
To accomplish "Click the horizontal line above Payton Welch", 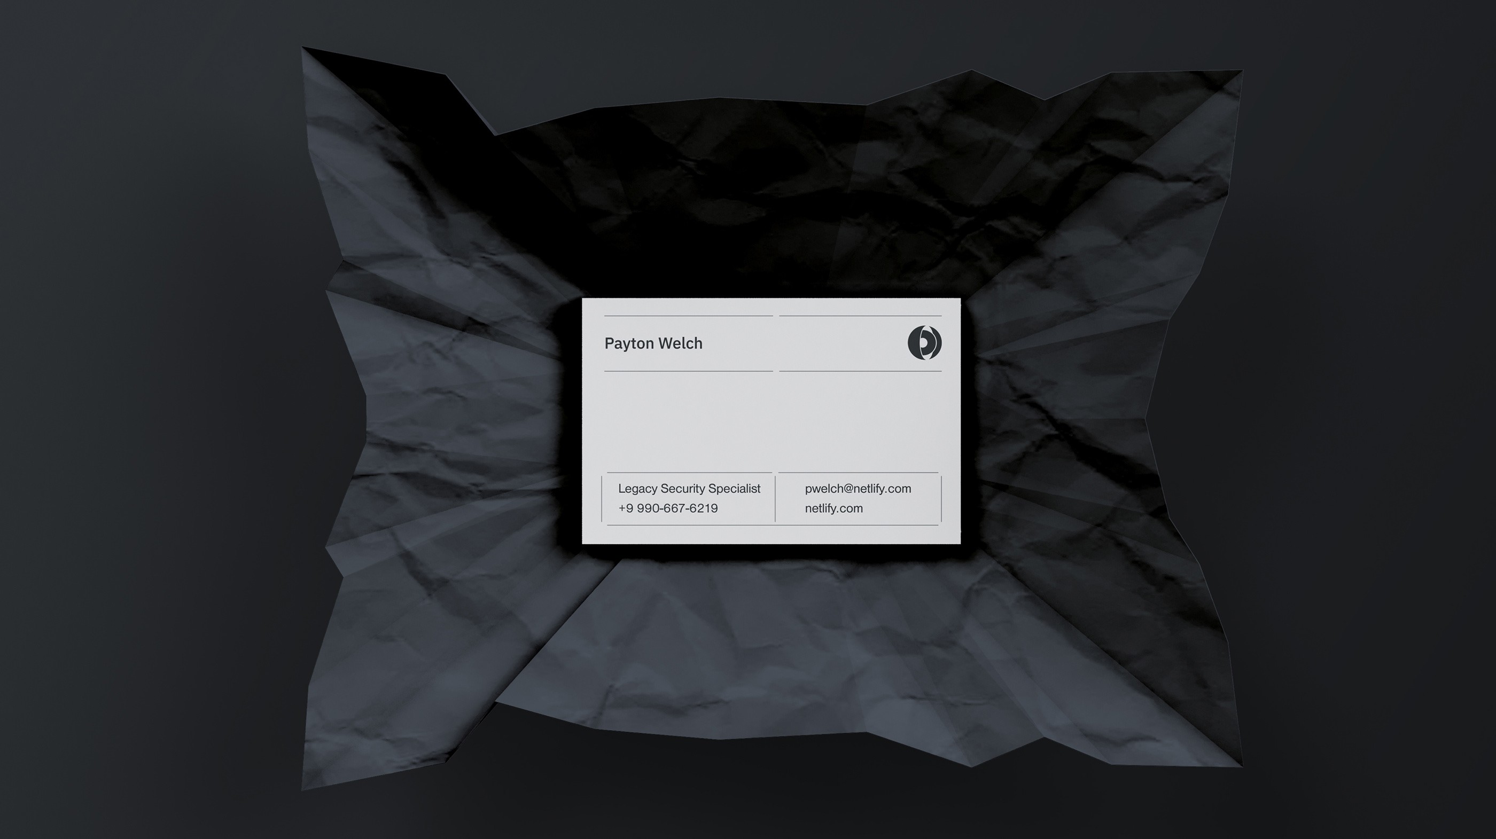I will pos(688,316).
